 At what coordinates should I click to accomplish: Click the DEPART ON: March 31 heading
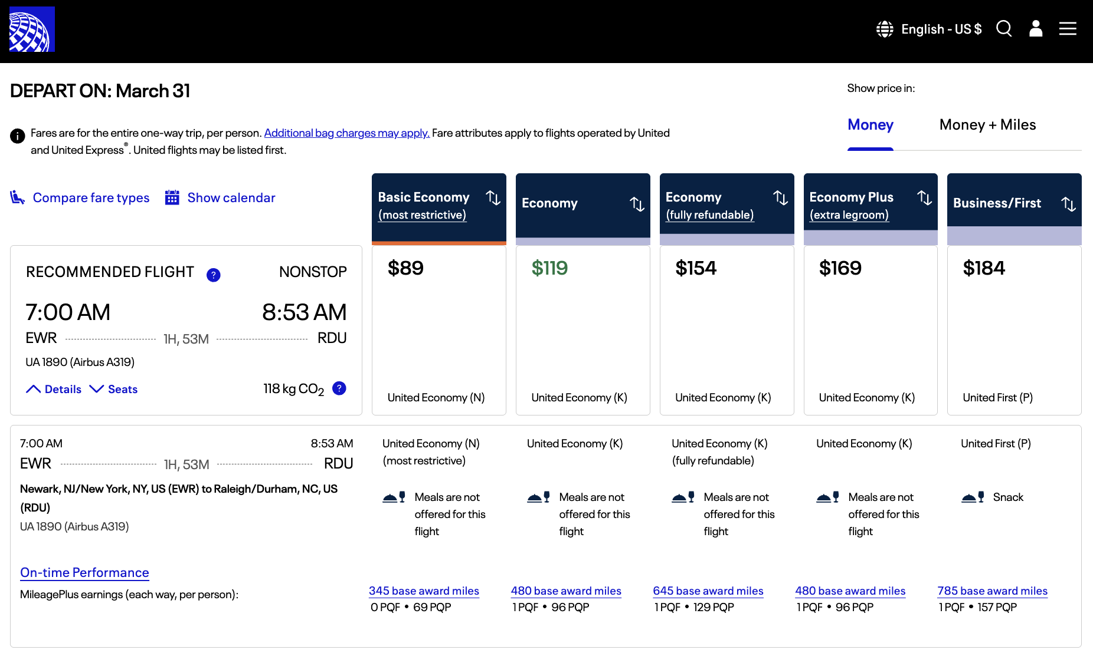click(x=100, y=91)
